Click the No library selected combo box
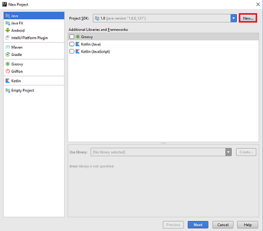 pyautogui.click(x=161, y=152)
